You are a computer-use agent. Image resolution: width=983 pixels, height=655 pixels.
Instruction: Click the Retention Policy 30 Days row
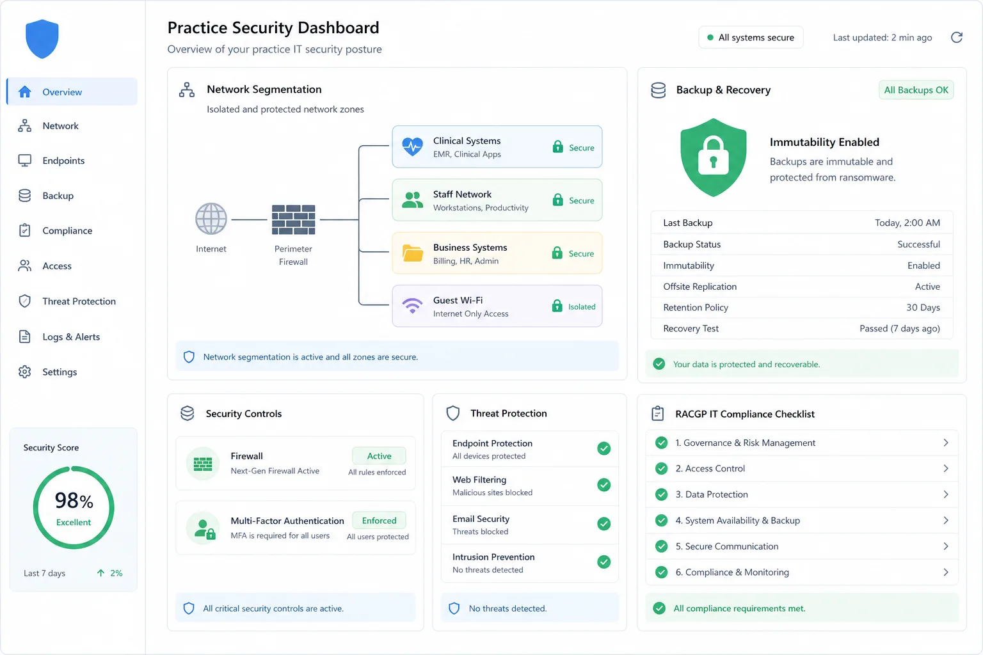tap(802, 308)
